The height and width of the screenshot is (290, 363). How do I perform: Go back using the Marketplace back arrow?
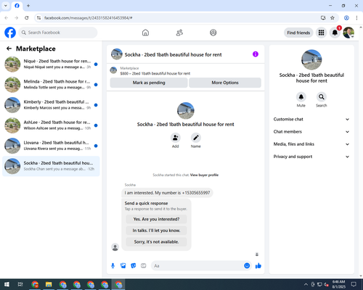tap(9, 49)
